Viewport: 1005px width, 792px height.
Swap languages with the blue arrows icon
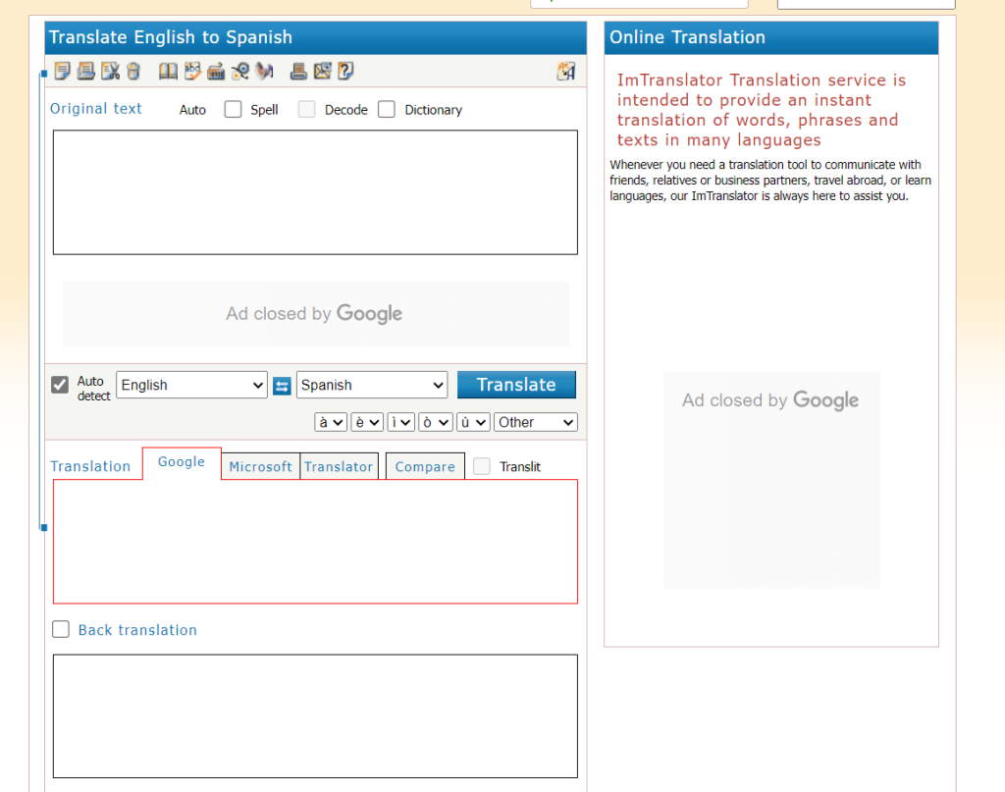[282, 386]
